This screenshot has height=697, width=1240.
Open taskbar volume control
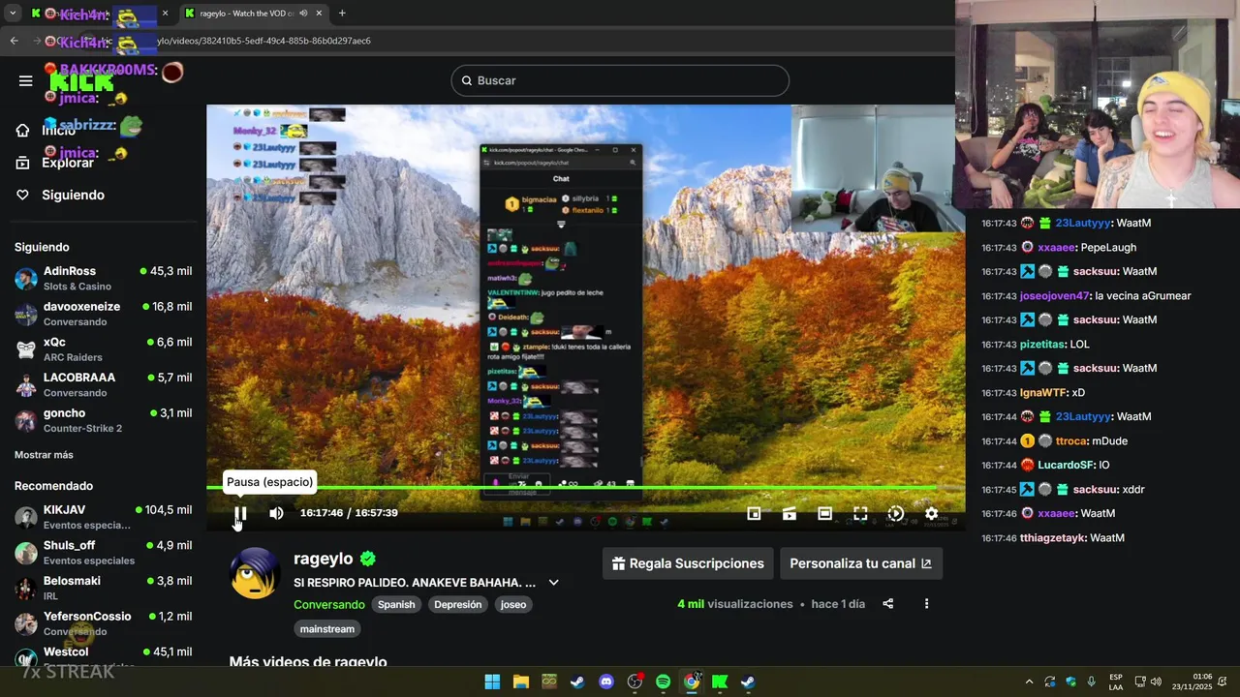(x=1156, y=682)
